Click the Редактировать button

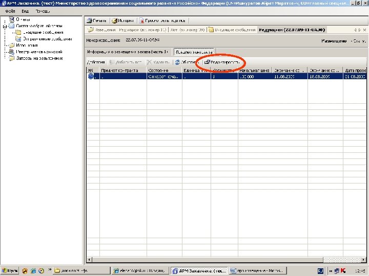[222, 62]
